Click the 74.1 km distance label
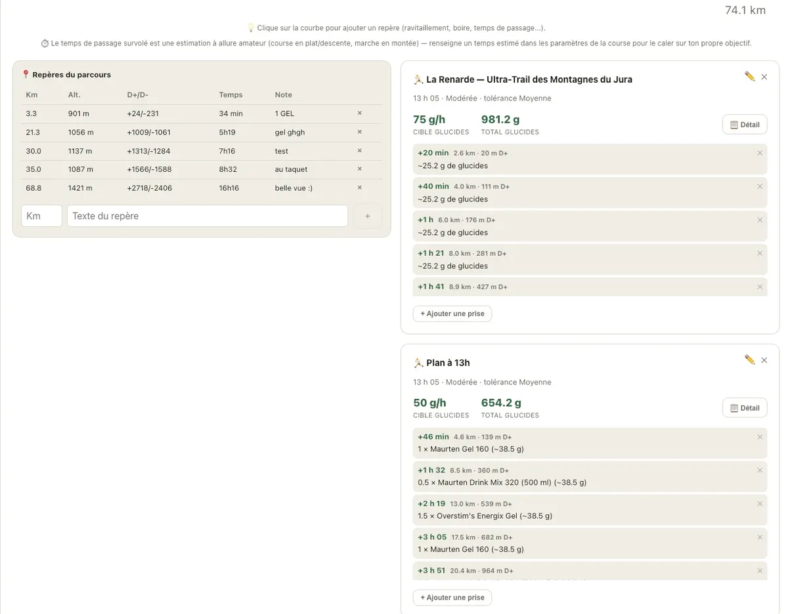The image size is (788, 614). 745,10
